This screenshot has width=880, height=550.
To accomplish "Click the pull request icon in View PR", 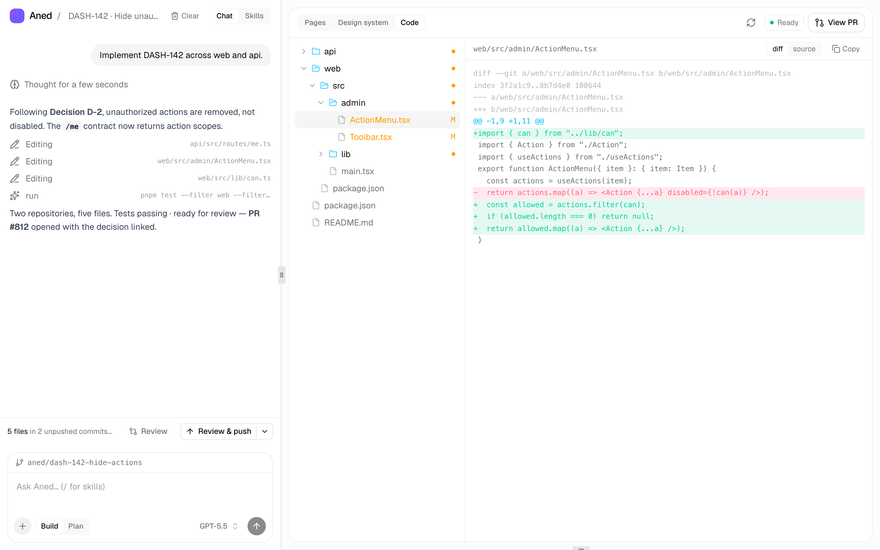I will pyautogui.click(x=819, y=23).
